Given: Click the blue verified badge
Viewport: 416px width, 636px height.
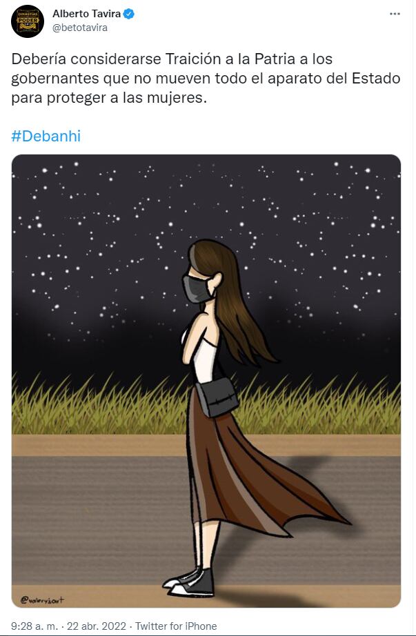Looking at the screenshot, I should (x=129, y=14).
